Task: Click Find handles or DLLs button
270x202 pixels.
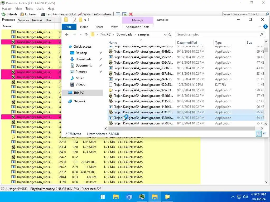Action: pyautogui.click(x=58, y=14)
